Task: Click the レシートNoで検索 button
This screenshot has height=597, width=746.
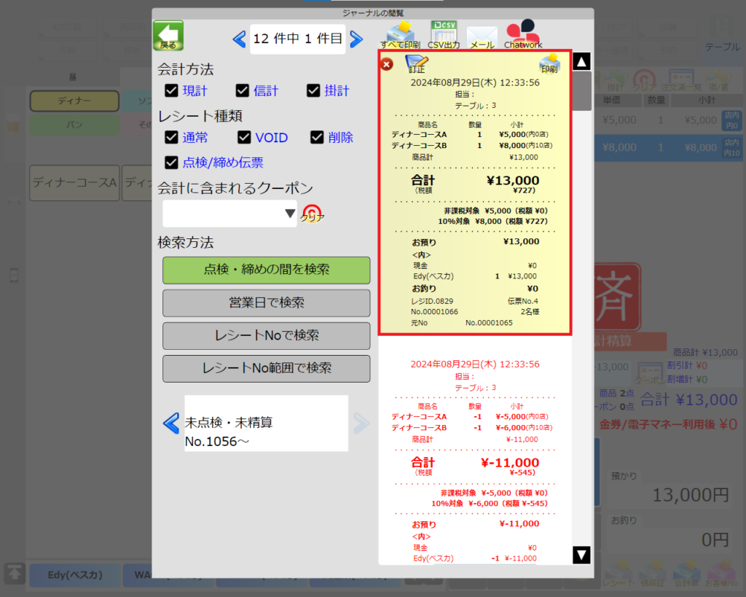Action: 266,335
